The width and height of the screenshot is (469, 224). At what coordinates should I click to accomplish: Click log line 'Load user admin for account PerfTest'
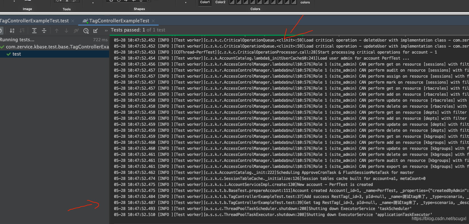(x=261, y=58)
